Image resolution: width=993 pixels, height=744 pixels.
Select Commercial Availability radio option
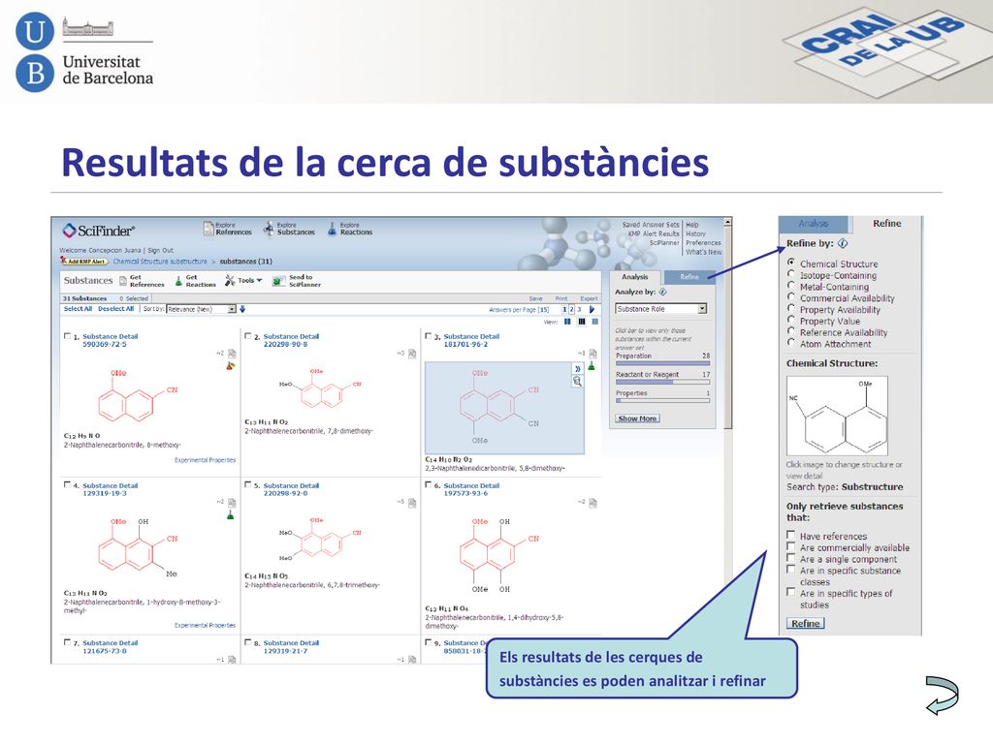pos(791,296)
